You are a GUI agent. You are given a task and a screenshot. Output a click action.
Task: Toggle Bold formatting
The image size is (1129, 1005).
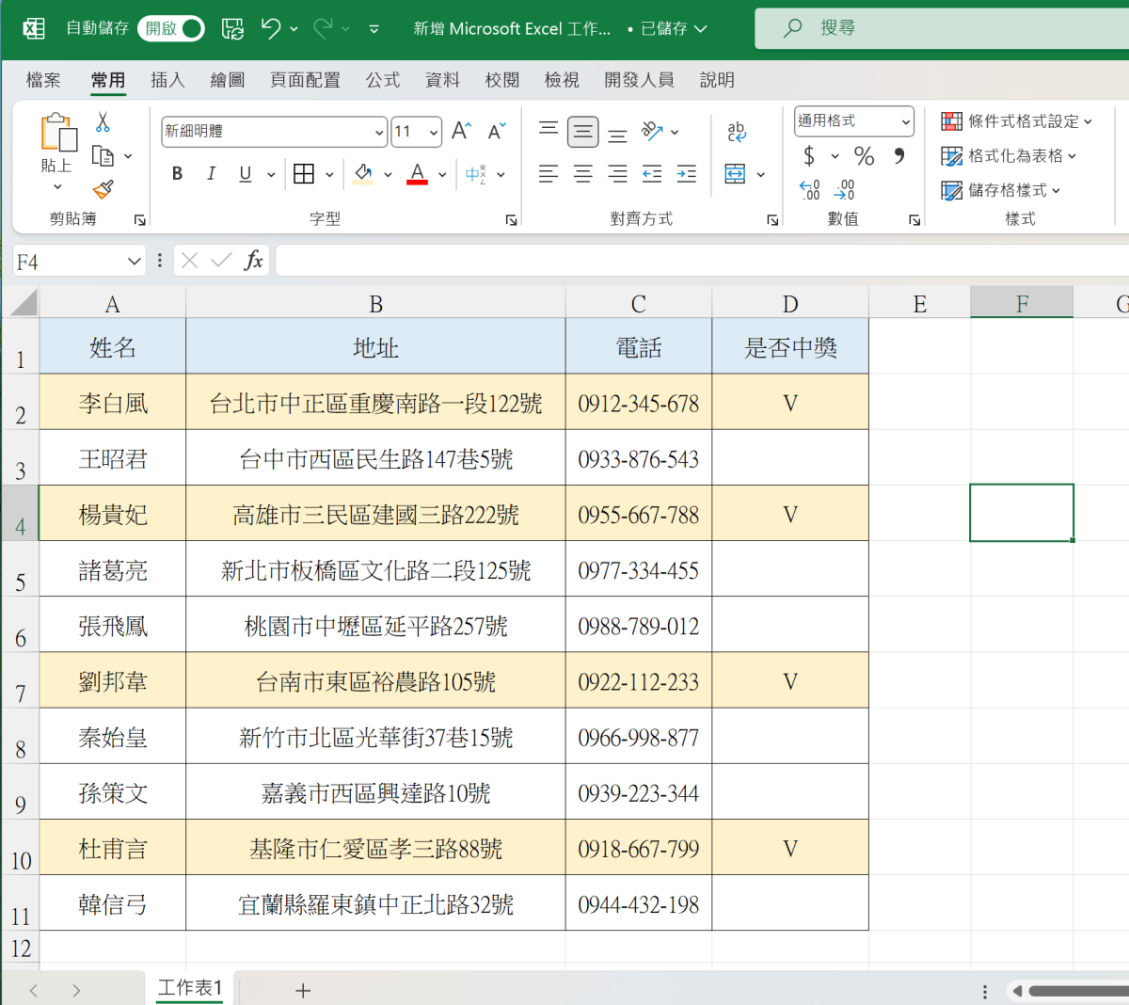[x=177, y=174]
